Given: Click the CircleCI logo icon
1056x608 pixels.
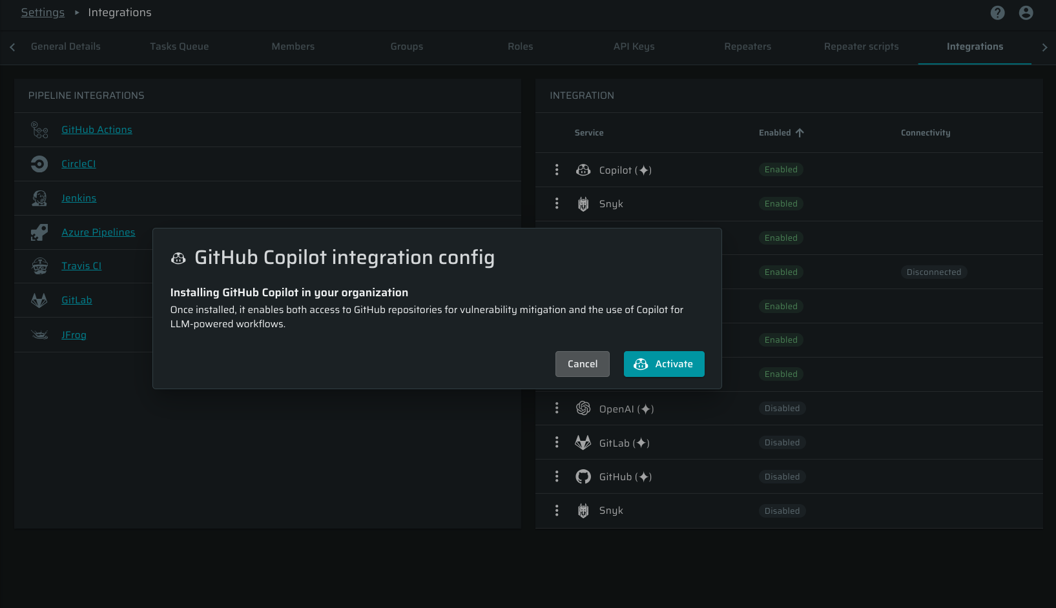Looking at the screenshot, I should point(39,164).
